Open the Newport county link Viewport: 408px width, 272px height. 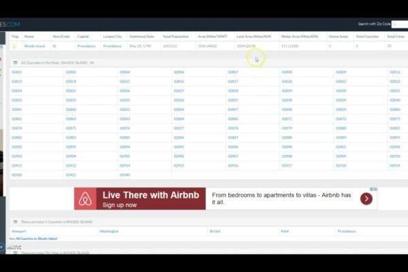pos(19,231)
